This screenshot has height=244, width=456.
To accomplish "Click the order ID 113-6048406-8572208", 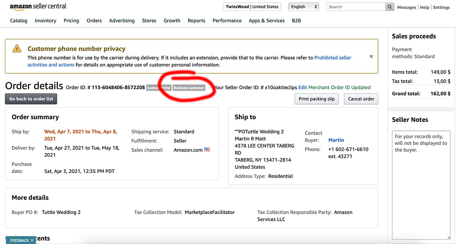I will [x=118, y=87].
